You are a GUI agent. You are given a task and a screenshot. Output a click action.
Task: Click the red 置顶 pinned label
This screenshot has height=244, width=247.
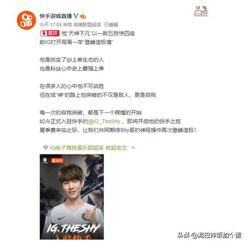point(50,33)
